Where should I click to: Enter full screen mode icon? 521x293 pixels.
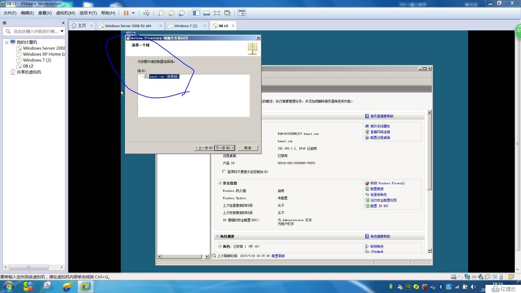[217, 13]
